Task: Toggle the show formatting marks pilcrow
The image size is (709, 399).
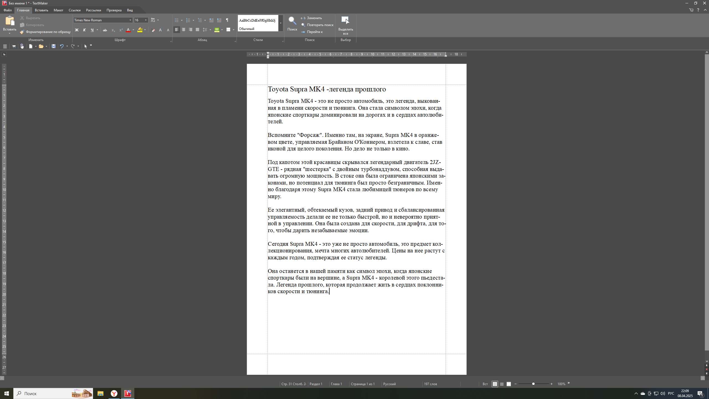Action: [x=227, y=20]
